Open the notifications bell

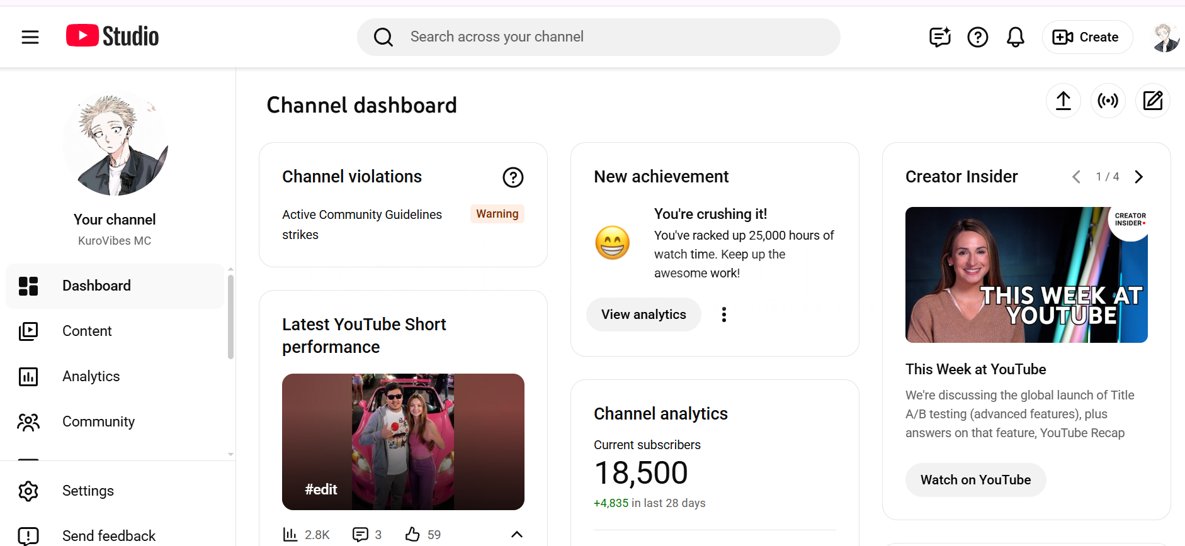(1015, 37)
